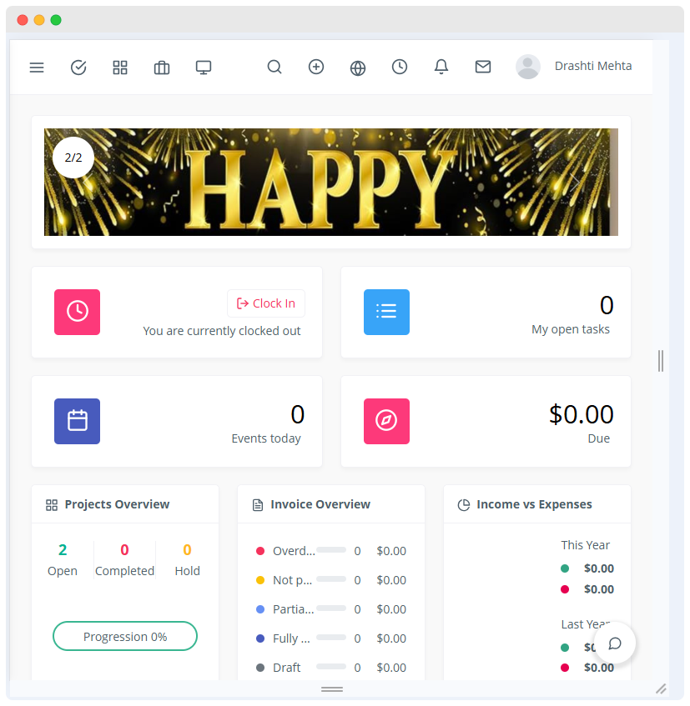Click the Projects Overview grid icon
690x706 pixels.
tap(52, 505)
